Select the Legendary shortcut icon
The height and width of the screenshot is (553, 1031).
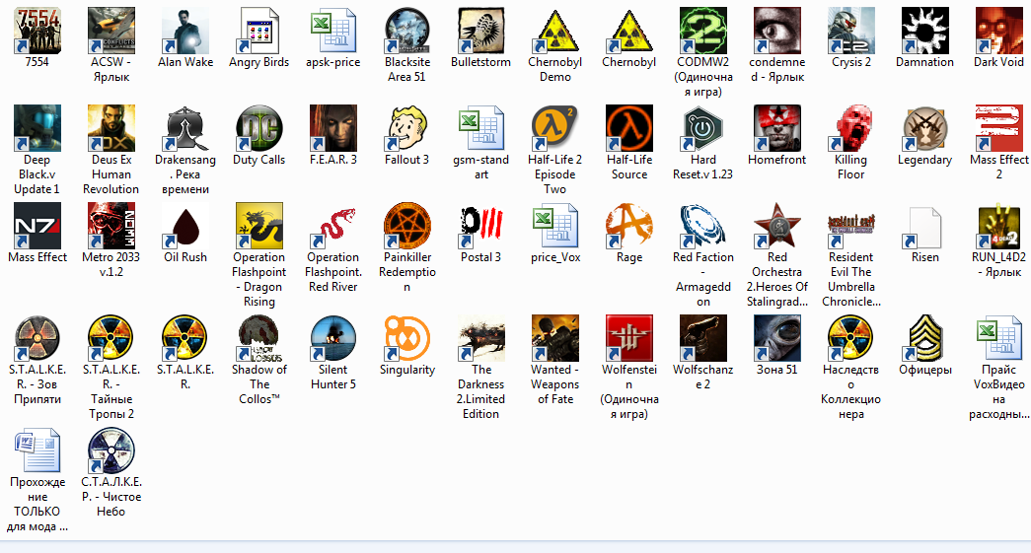click(x=925, y=128)
